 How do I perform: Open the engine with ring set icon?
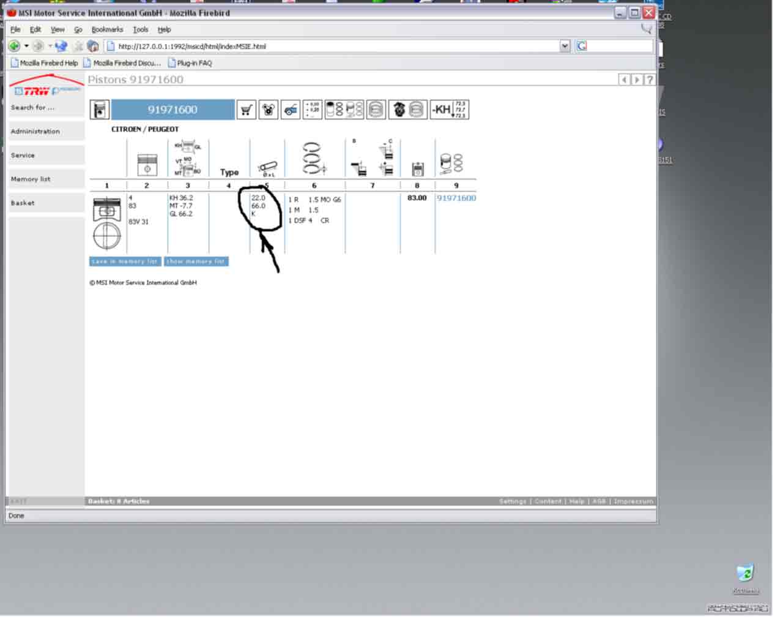pyautogui.click(x=408, y=110)
